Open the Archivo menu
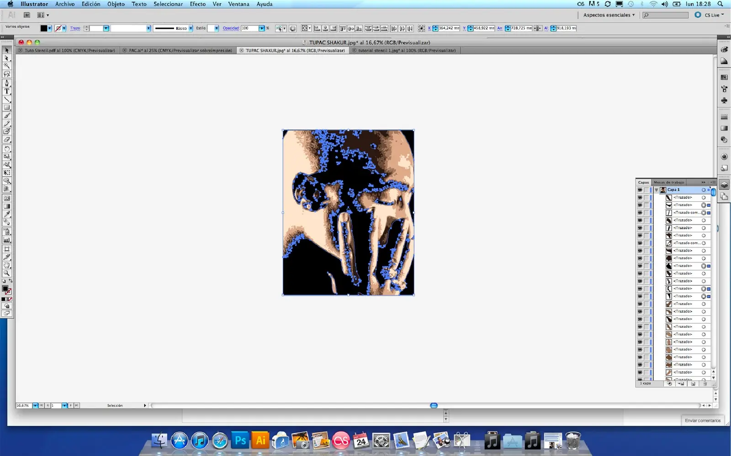The height and width of the screenshot is (456, 731). [65, 4]
